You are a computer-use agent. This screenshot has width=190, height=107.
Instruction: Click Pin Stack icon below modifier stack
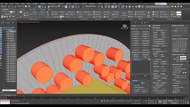click(x=132, y=76)
